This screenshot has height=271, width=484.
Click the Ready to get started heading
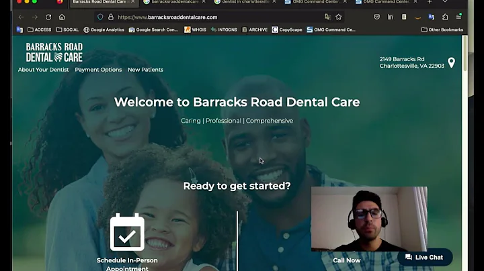coord(237,186)
